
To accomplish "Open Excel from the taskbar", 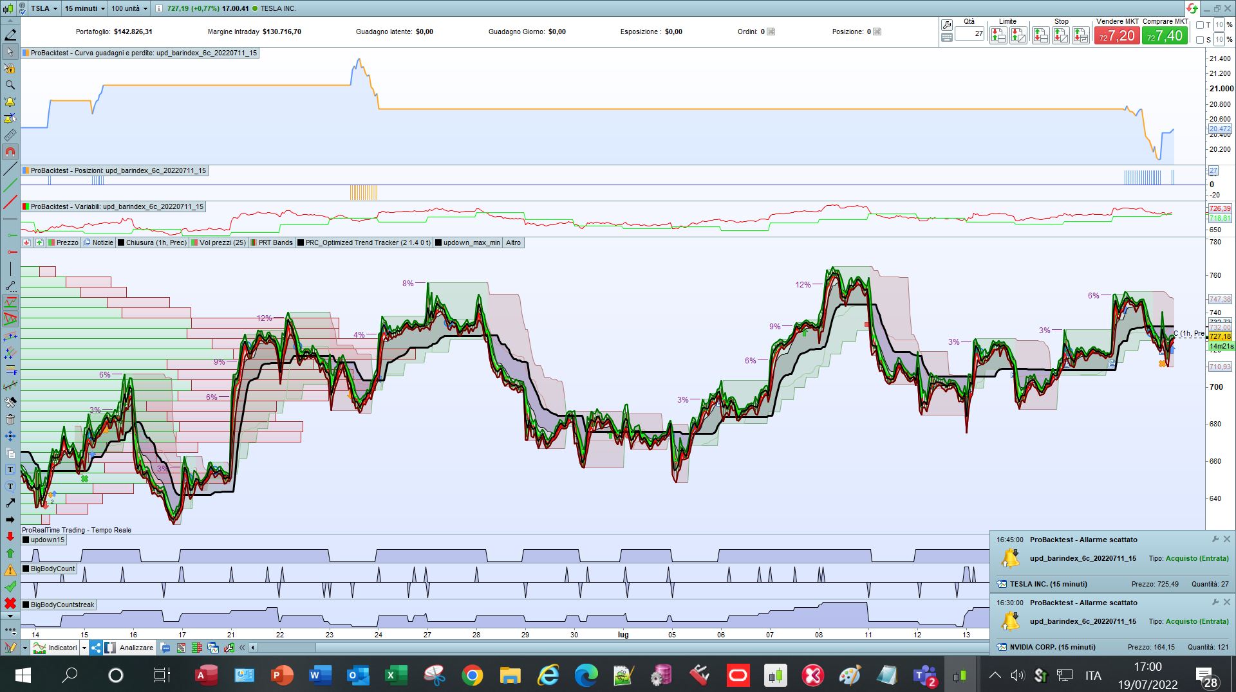I will [395, 675].
